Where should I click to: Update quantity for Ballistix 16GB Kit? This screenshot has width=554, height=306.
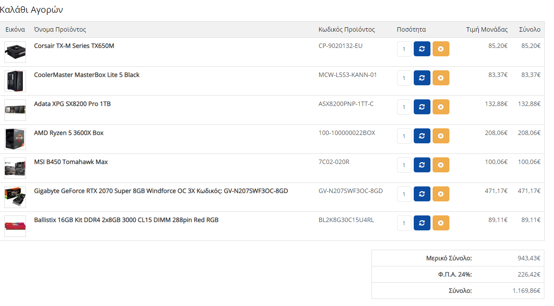pyautogui.click(x=422, y=223)
